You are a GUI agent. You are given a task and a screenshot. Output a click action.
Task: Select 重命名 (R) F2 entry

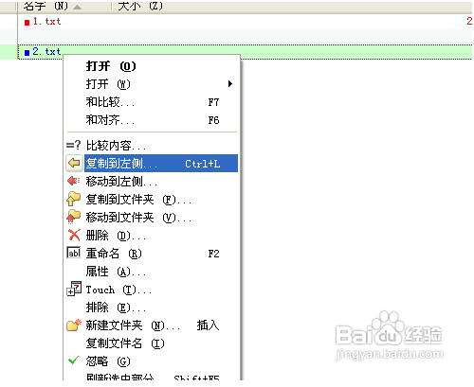click(x=152, y=253)
